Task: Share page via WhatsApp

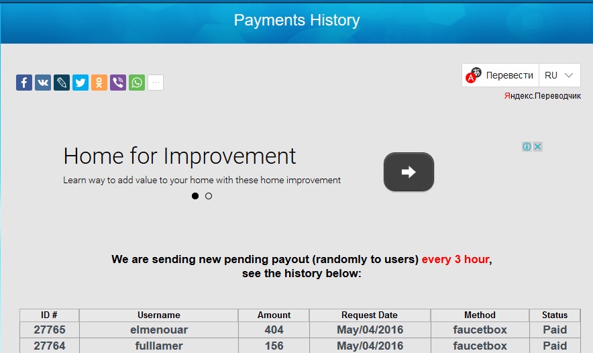Action: pos(137,83)
